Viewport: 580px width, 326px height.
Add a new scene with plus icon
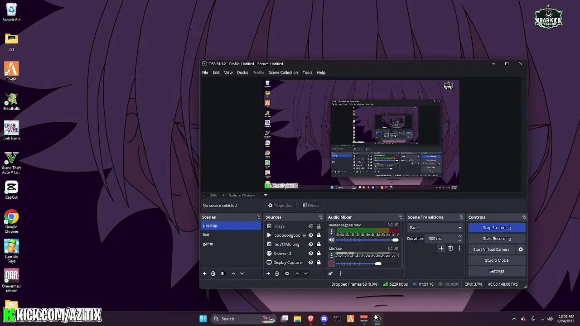(x=204, y=273)
